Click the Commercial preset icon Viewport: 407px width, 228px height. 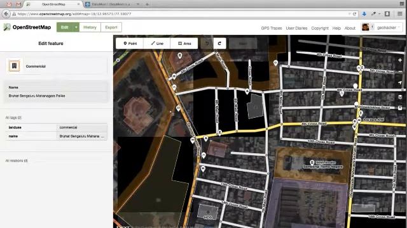(x=14, y=66)
